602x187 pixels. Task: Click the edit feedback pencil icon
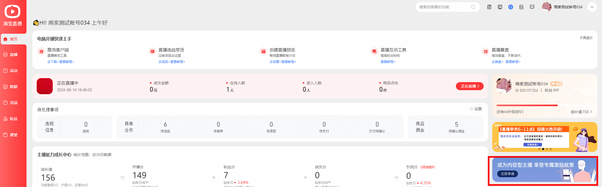pyautogui.click(x=521, y=7)
